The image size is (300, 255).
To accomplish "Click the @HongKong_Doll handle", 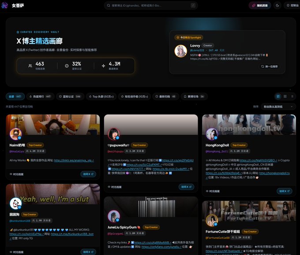I will (217, 151).
